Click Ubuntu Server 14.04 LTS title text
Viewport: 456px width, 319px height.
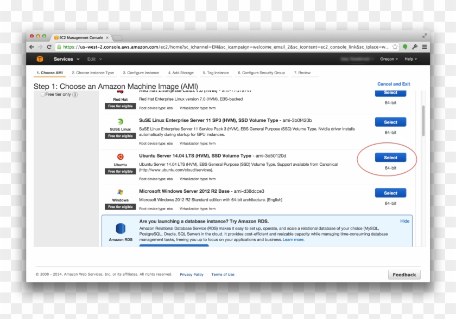pyautogui.click(x=195, y=156)
